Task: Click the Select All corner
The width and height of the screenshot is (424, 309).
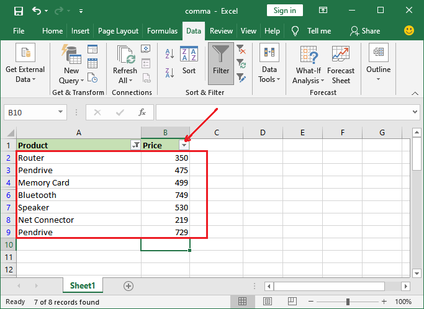Action: click(11, 133)
